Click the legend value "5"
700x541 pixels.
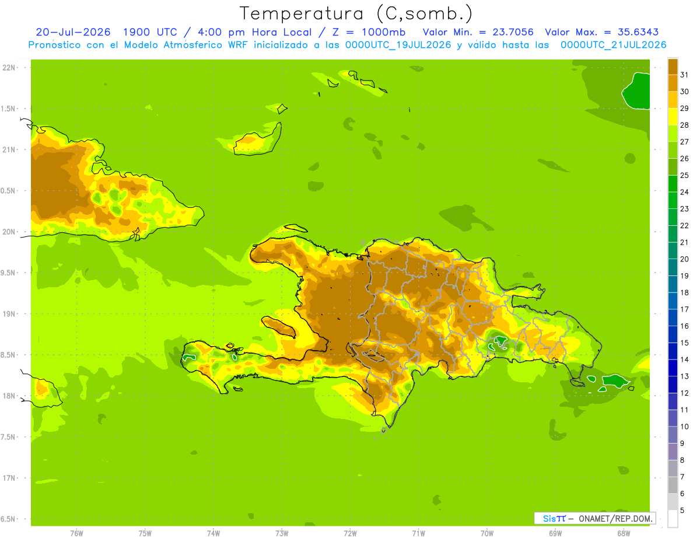point(682,511)
